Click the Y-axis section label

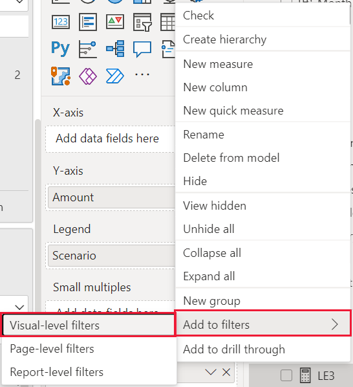(x=68, y=171)
